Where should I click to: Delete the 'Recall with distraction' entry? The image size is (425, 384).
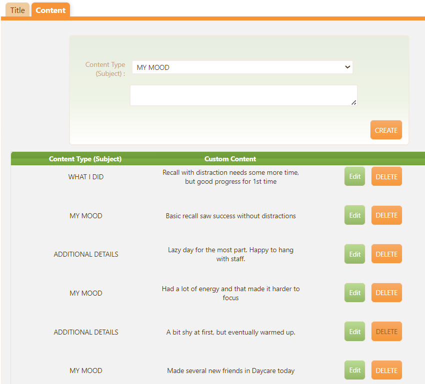pyautogui.click(x=386, y=177)
